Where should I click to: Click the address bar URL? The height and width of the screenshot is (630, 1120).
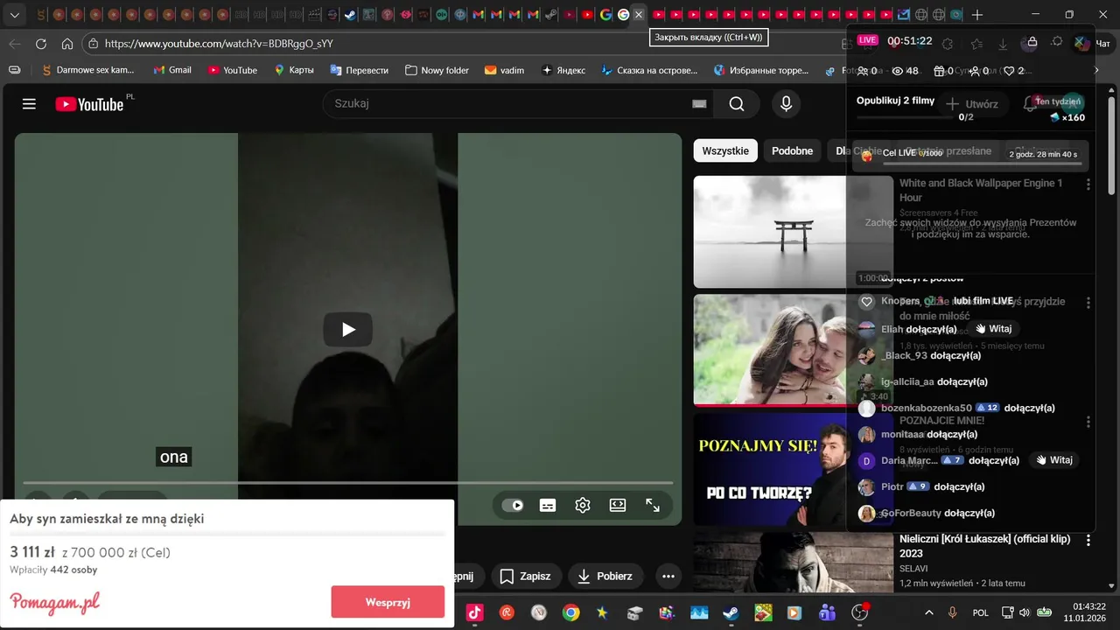219,44
